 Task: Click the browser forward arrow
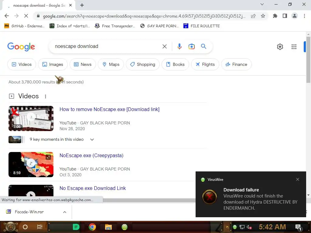point(16,16)
